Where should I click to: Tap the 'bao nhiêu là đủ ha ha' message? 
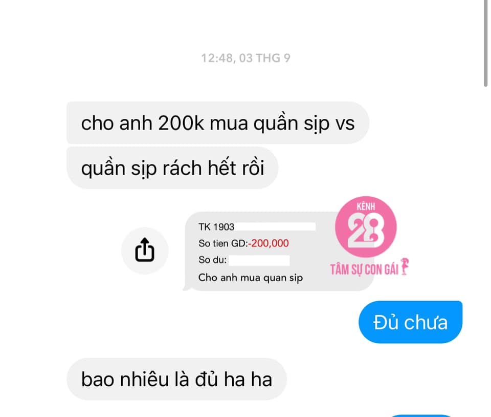tap(176, 379)
